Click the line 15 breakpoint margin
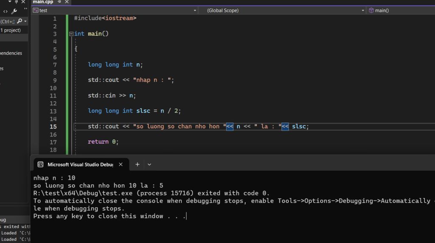 (x=35, y=127)
